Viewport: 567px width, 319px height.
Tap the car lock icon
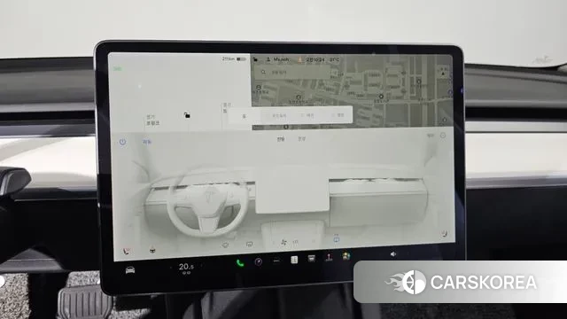click(x=187, y=115)
